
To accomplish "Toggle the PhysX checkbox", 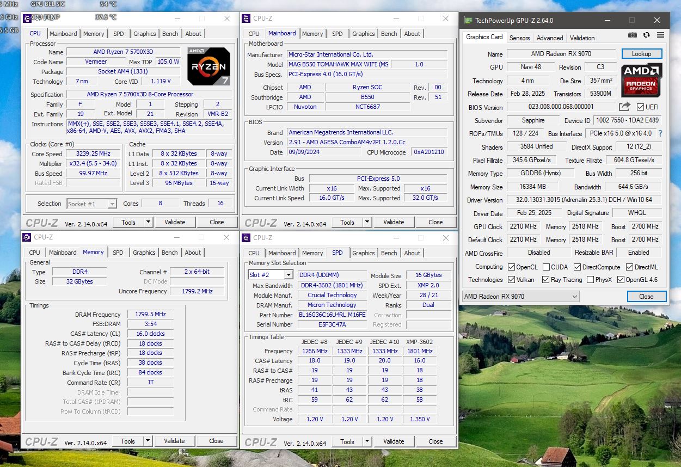I will 590,280.
